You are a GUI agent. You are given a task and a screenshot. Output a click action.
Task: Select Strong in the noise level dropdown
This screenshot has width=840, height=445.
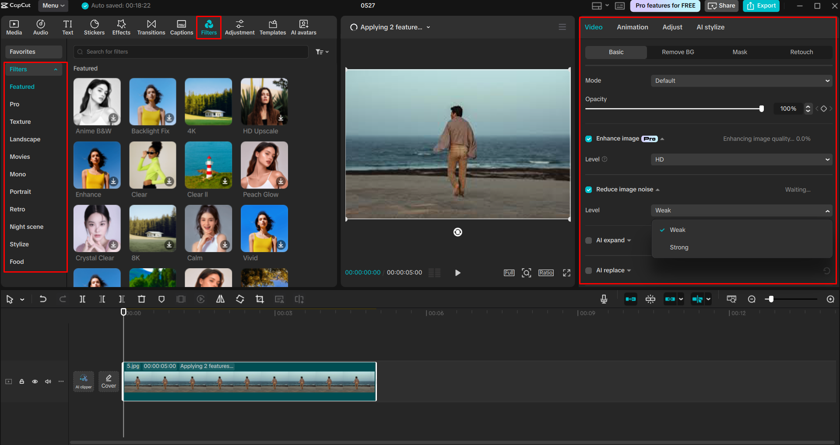(x=678, y=247)
